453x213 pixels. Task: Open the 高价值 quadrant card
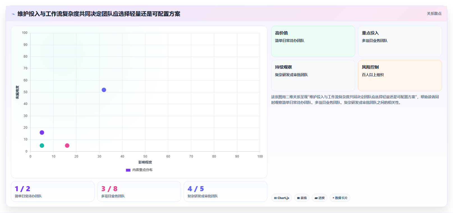click(x=313, y=41)
